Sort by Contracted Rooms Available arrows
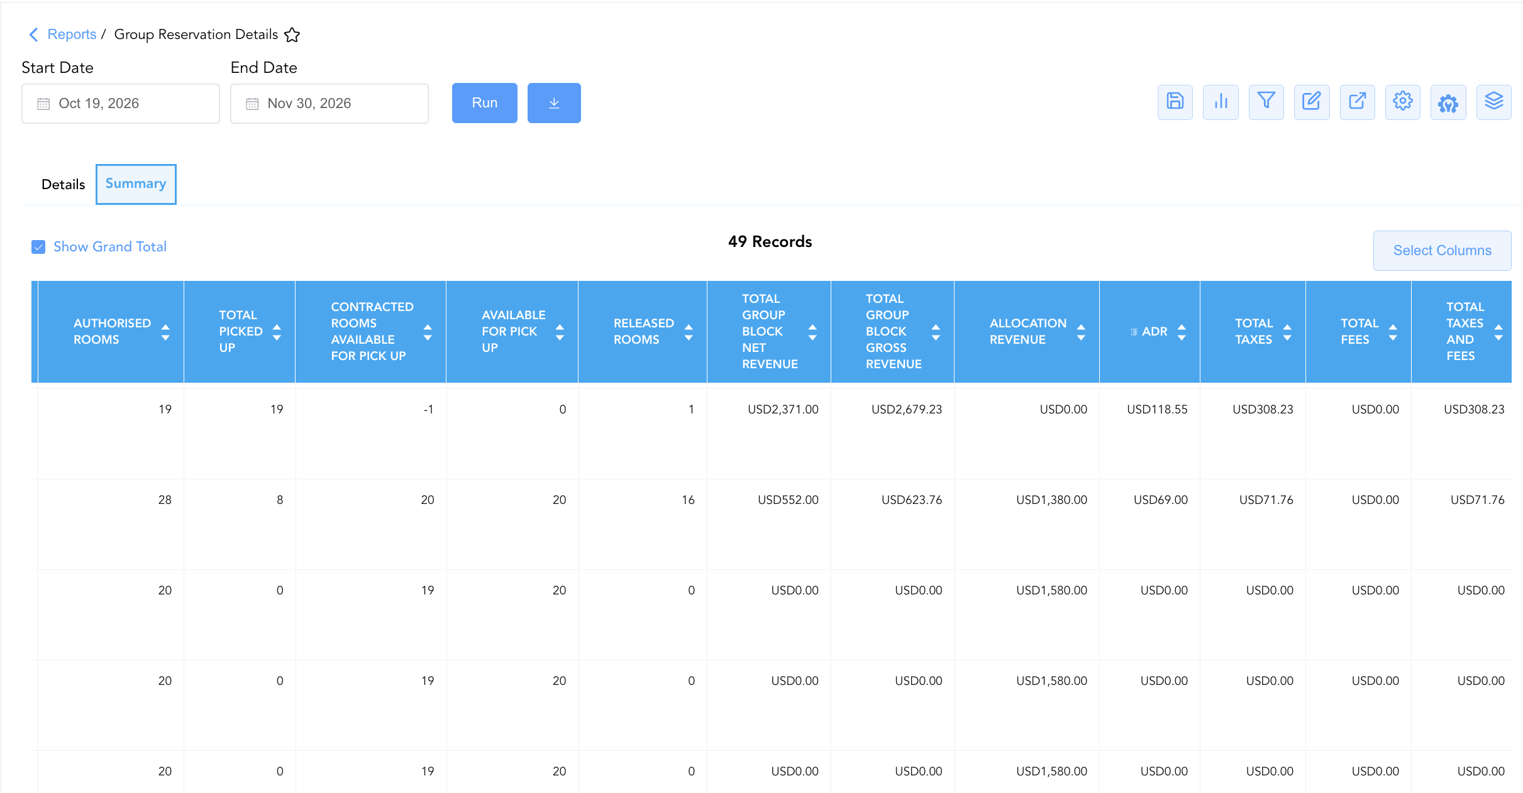Viewport: 1523px width, 793px height. pos(428,332)
